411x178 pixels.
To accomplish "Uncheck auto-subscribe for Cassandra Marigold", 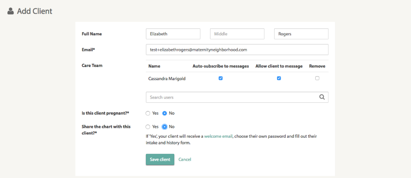I will click(221, 78).
